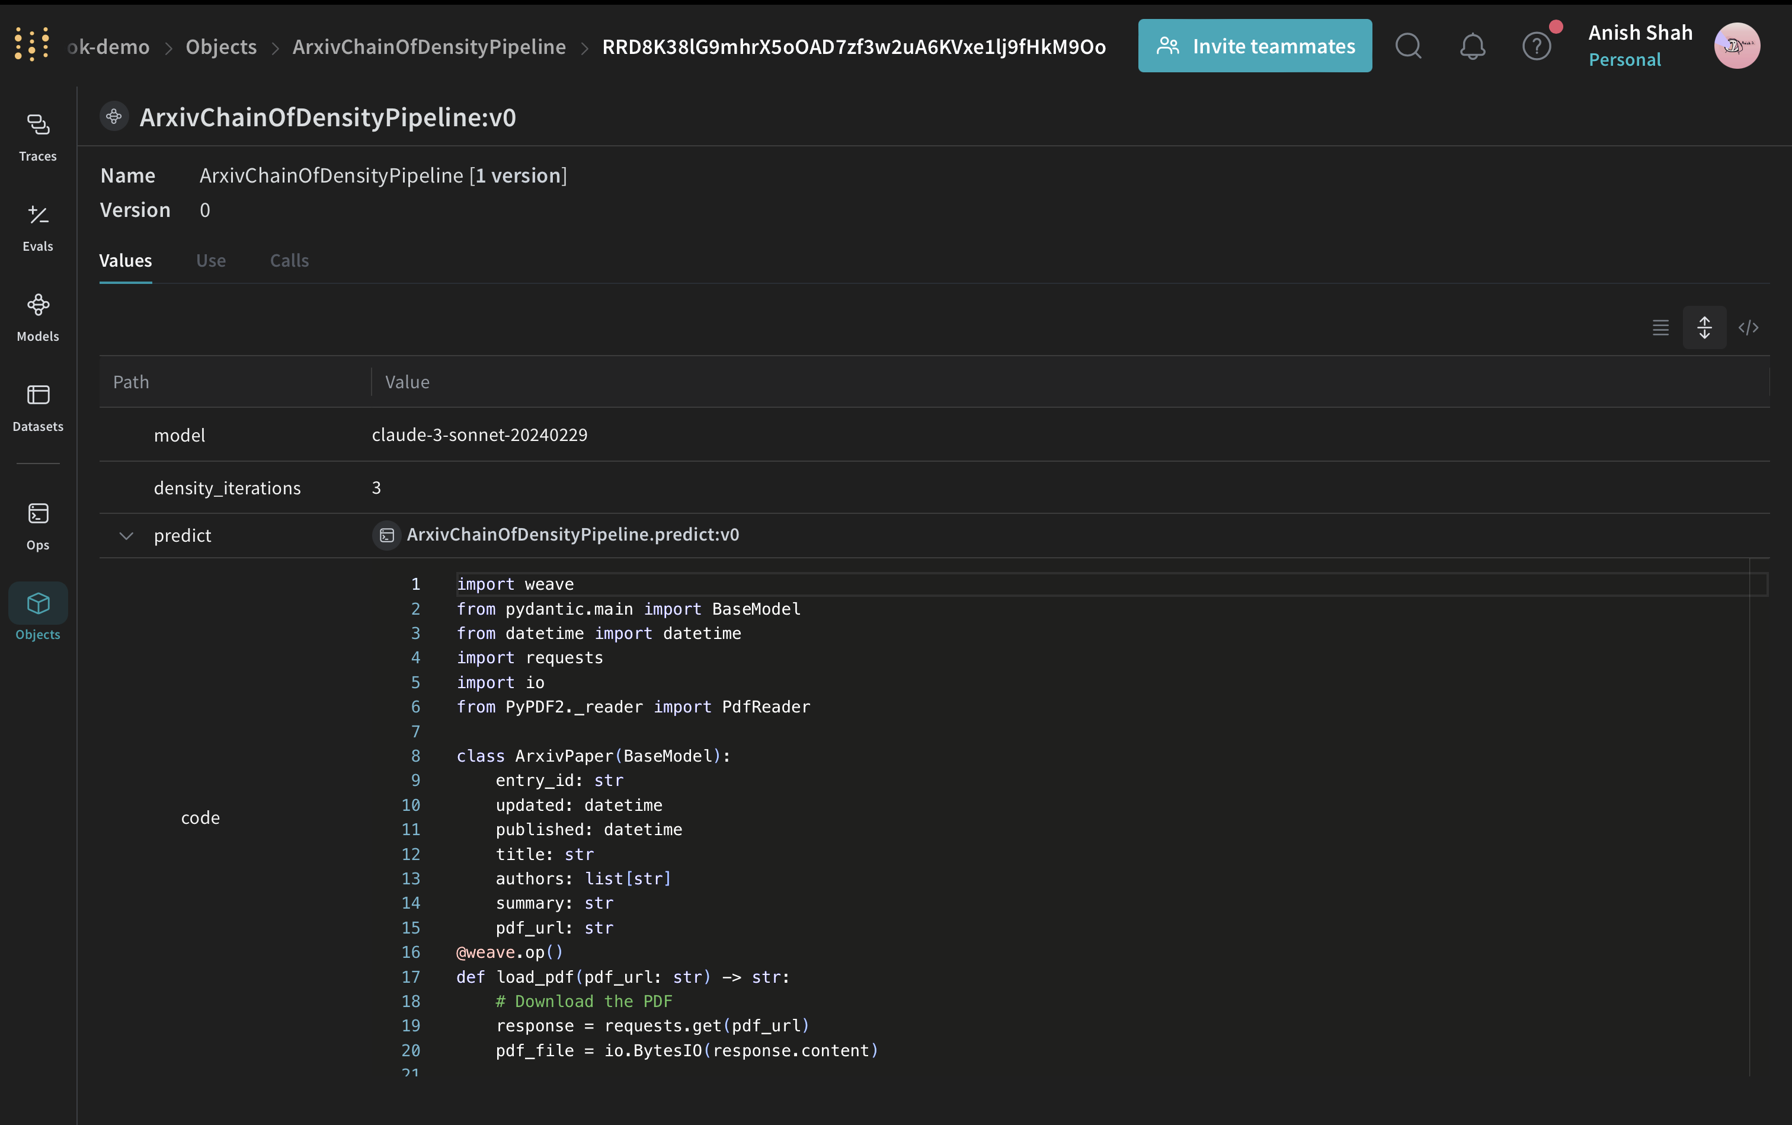Open the Models section

click(37, 316)
